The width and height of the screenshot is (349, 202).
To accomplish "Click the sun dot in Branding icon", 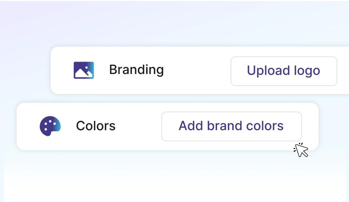I will [87, 67].
